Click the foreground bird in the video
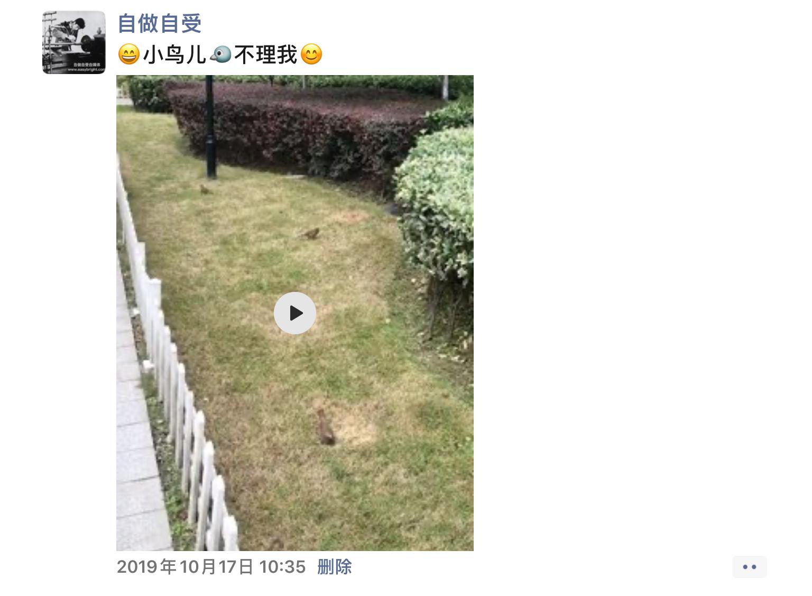Image resolution: width=812 pixels, height=596 pixels. click(325, 427)
